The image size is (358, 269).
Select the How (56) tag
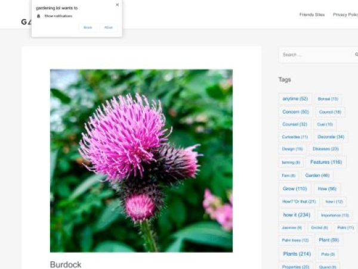(x=327, y=189)
